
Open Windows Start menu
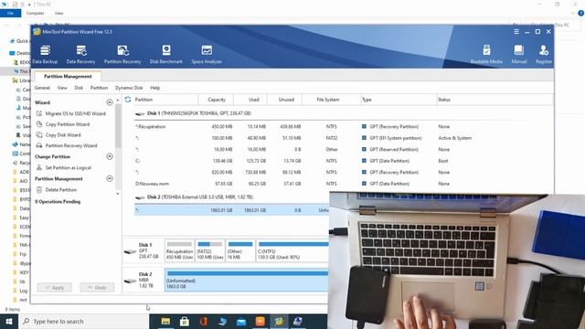coord(9,321)
